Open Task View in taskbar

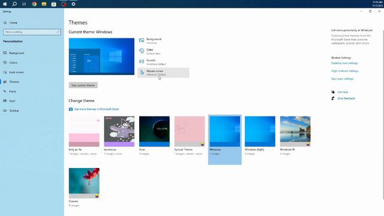(x=24, y=4)
